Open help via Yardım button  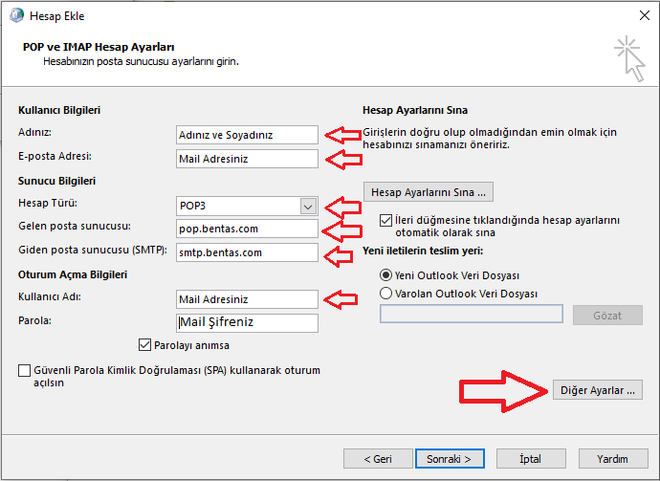613,459
